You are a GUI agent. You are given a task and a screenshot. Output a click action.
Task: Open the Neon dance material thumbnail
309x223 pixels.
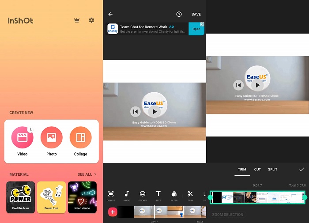[x=82, y=197]
